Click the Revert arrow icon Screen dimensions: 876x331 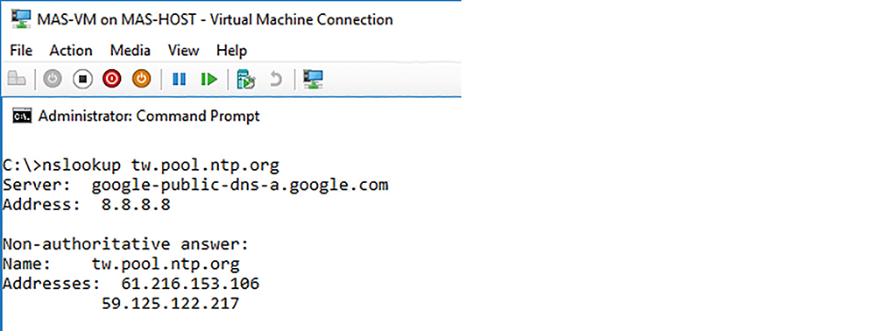point(275,80)
